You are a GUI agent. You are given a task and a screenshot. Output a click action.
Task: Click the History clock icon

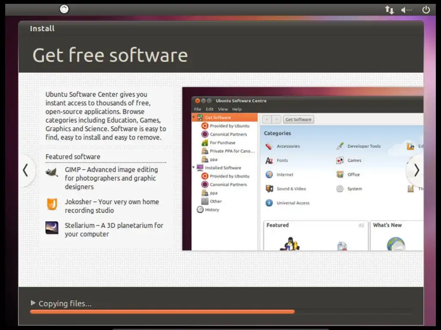coord(200,210)
